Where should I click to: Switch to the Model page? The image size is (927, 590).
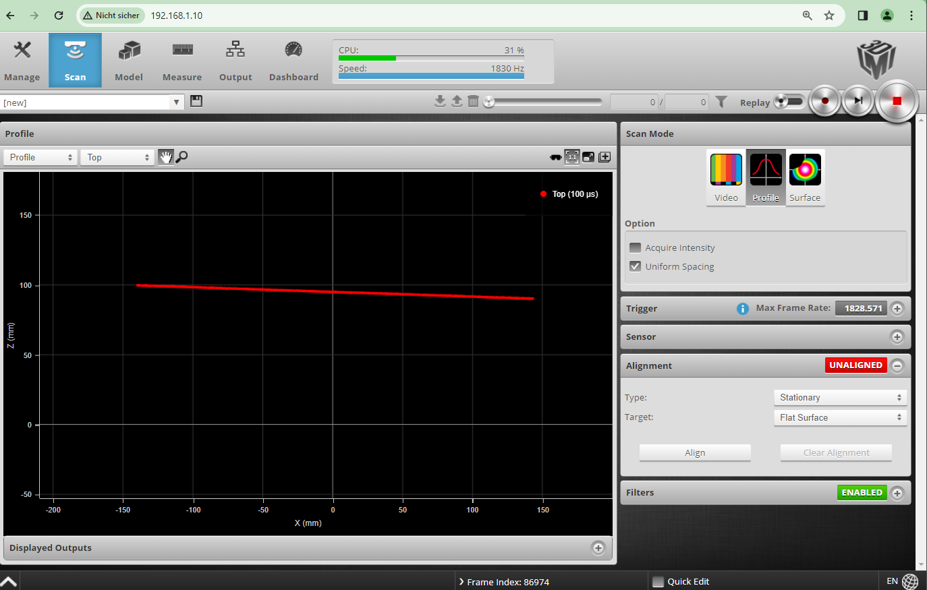click(x=129, y=61)
